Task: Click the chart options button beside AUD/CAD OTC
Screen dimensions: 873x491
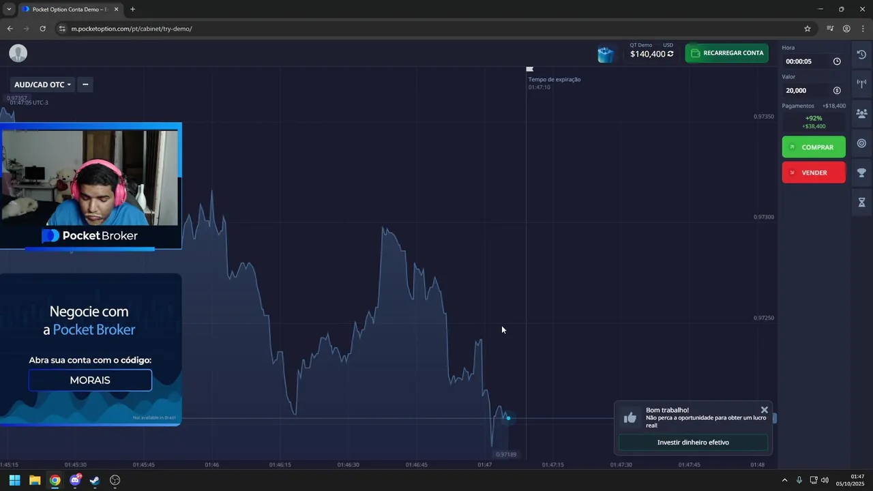Action: tap(85, 85)
